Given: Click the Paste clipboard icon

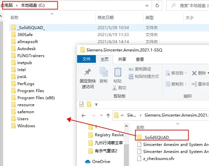Looking at the screenshot, I should [x=118, y=72].
